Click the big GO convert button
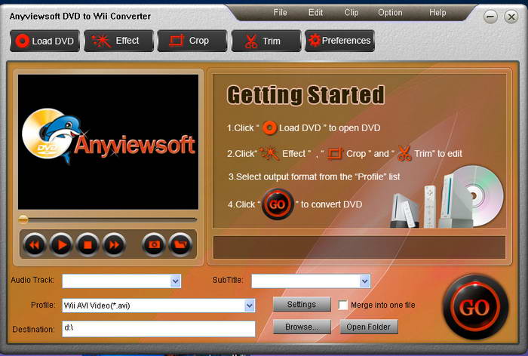This screenshot has height=356, width=528. point(475,307)
